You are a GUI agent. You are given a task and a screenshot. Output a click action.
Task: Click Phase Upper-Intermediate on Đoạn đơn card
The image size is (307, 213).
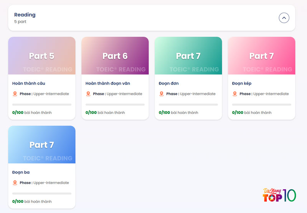point(191,94)
